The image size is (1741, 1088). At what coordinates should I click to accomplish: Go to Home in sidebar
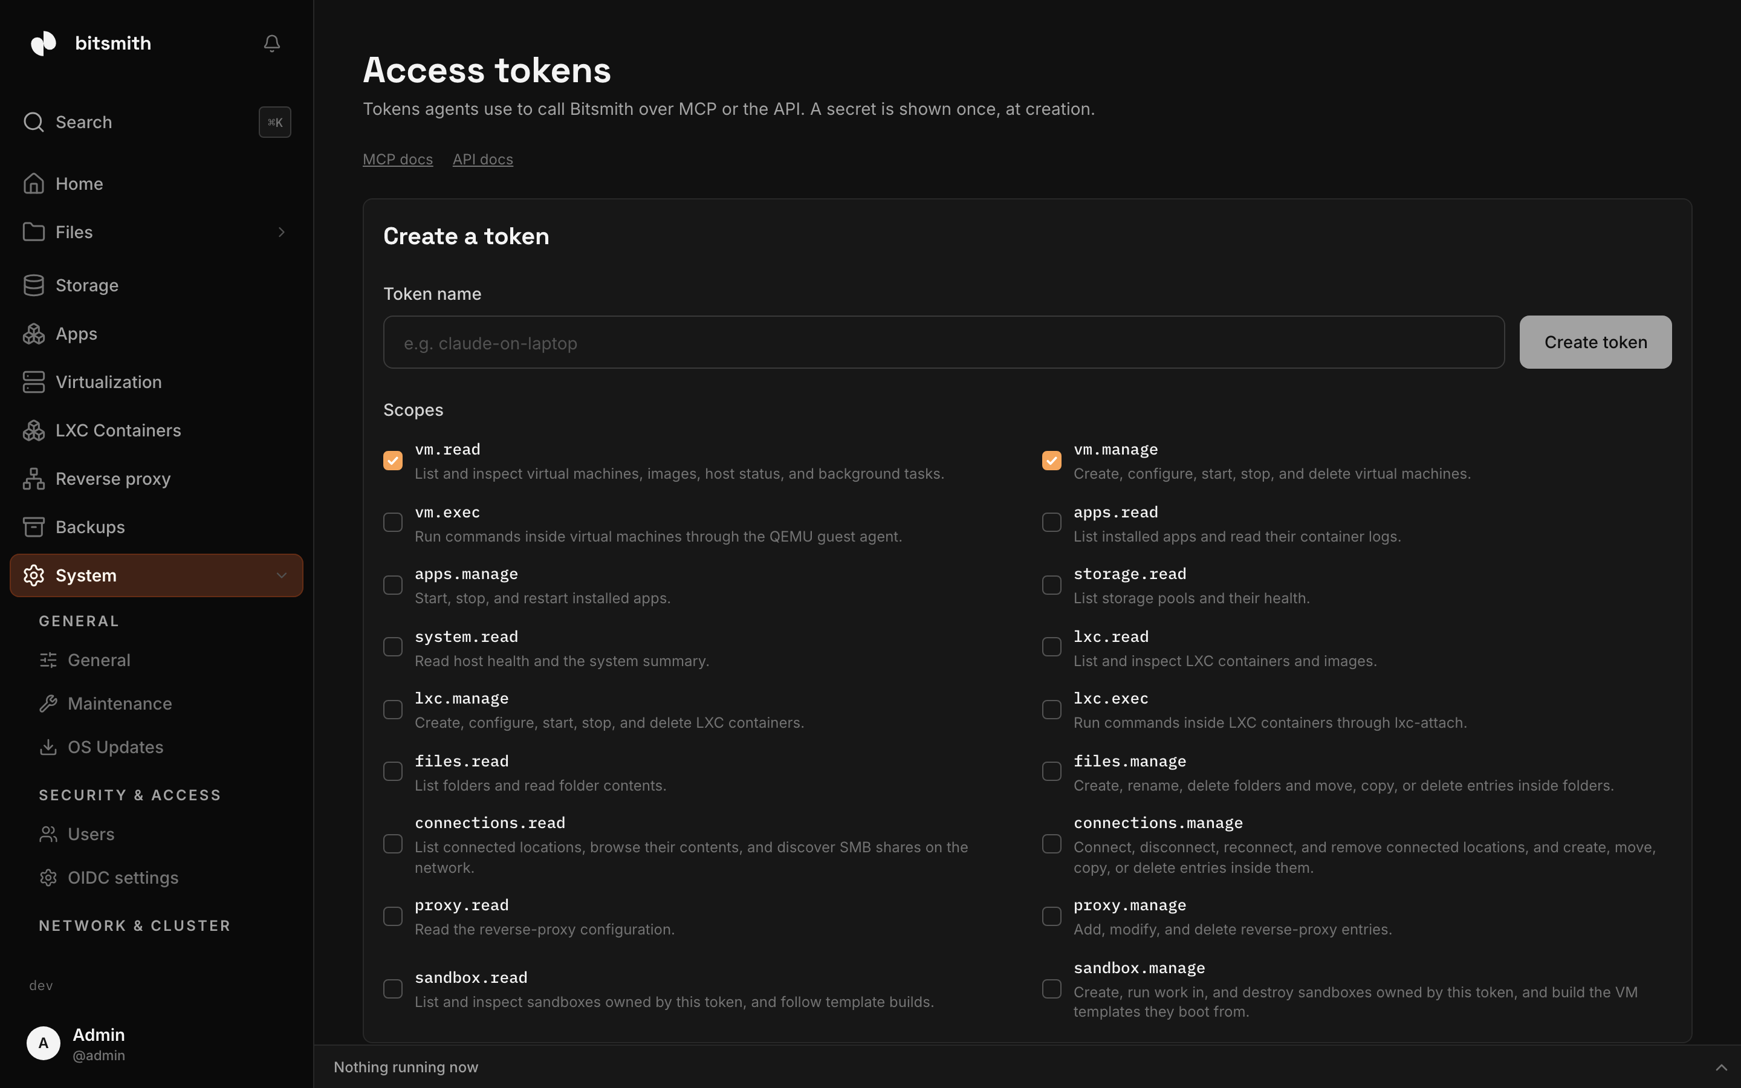[x=156, y=184]
